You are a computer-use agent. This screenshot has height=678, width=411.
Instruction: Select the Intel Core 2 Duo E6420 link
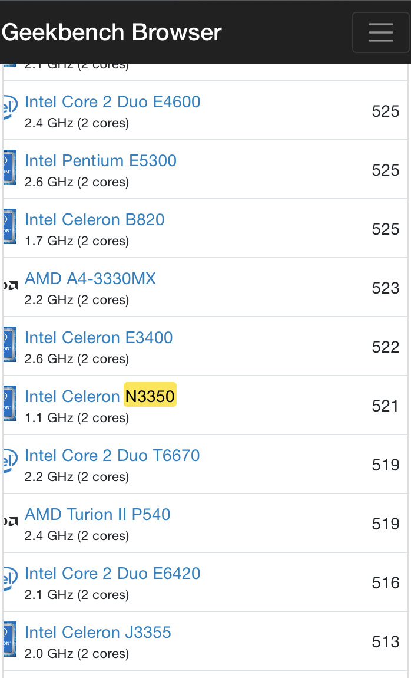point(112,574)
